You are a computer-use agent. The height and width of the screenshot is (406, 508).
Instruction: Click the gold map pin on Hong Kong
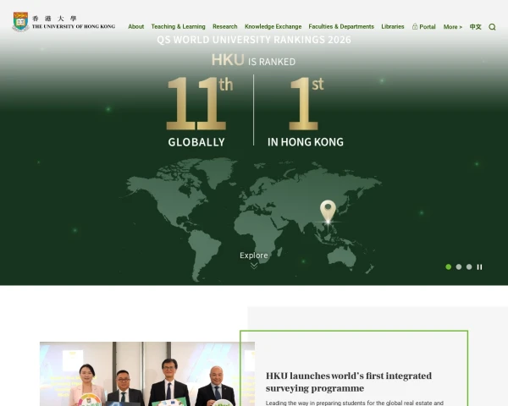(328, 211)
